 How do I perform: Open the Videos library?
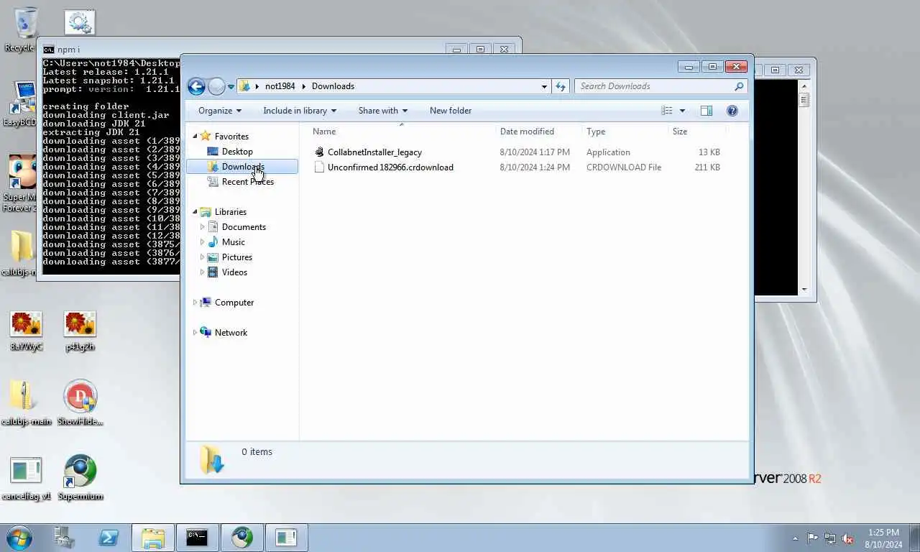pyautogui.click(x=234, y=272)
